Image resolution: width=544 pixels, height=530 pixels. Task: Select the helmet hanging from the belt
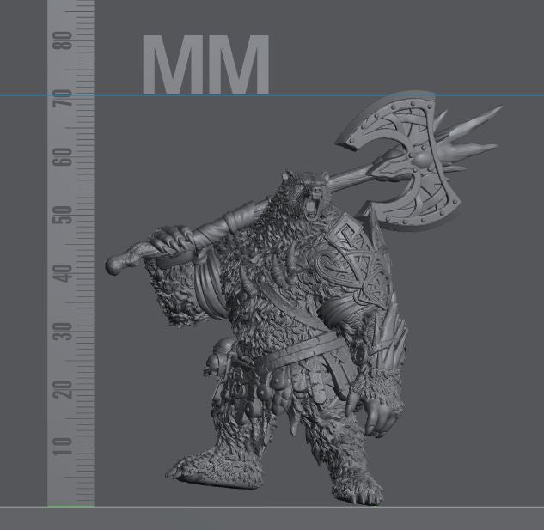coord(217,358)
